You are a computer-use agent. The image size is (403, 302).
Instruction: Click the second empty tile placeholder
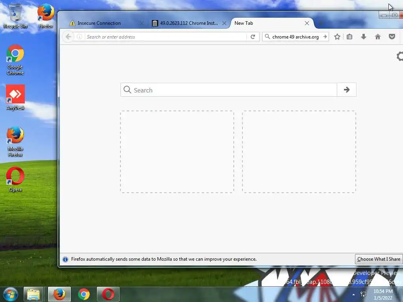299,152
